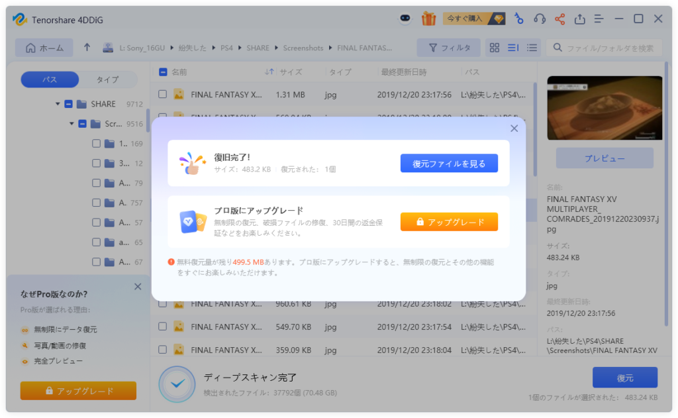Check the folder with 57 items
Screen dimensions: 678x418
click(x=96, y=223)
